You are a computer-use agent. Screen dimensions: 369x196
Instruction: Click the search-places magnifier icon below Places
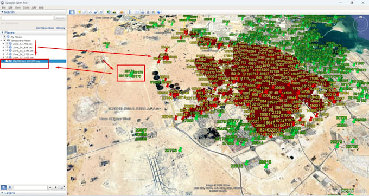point(4,187)
